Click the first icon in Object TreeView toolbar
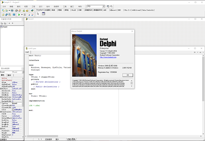 point(2,23)
